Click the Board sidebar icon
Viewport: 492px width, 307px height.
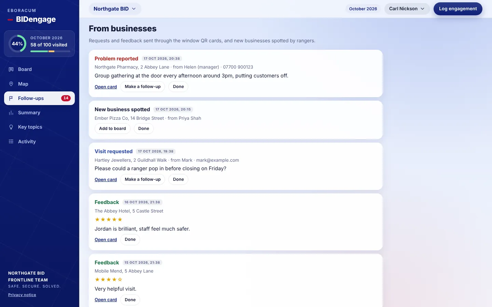click(11, 69)
